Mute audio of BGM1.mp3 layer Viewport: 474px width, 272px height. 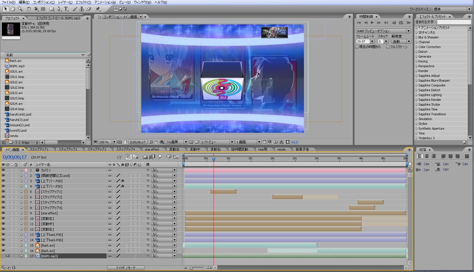tap(8, 256)
